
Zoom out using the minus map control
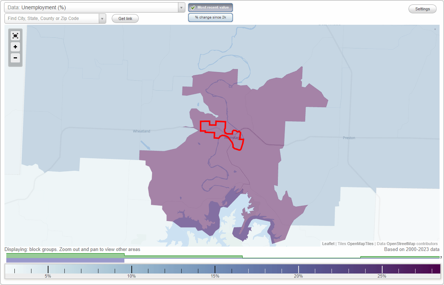[x=15, y=58]
